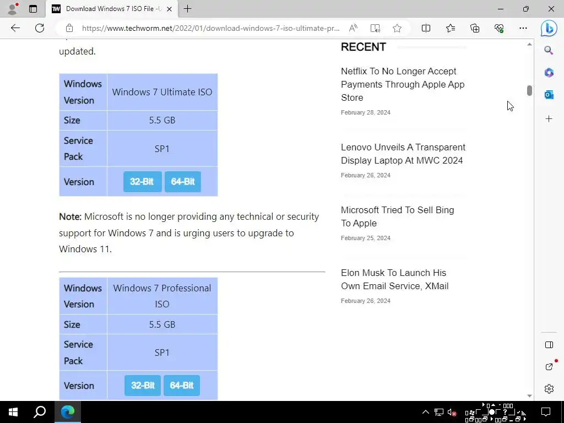The image size is (564, 423).
Task: Download Windows 7 Ultimate 64-Bit
Action: click(183, 182)
